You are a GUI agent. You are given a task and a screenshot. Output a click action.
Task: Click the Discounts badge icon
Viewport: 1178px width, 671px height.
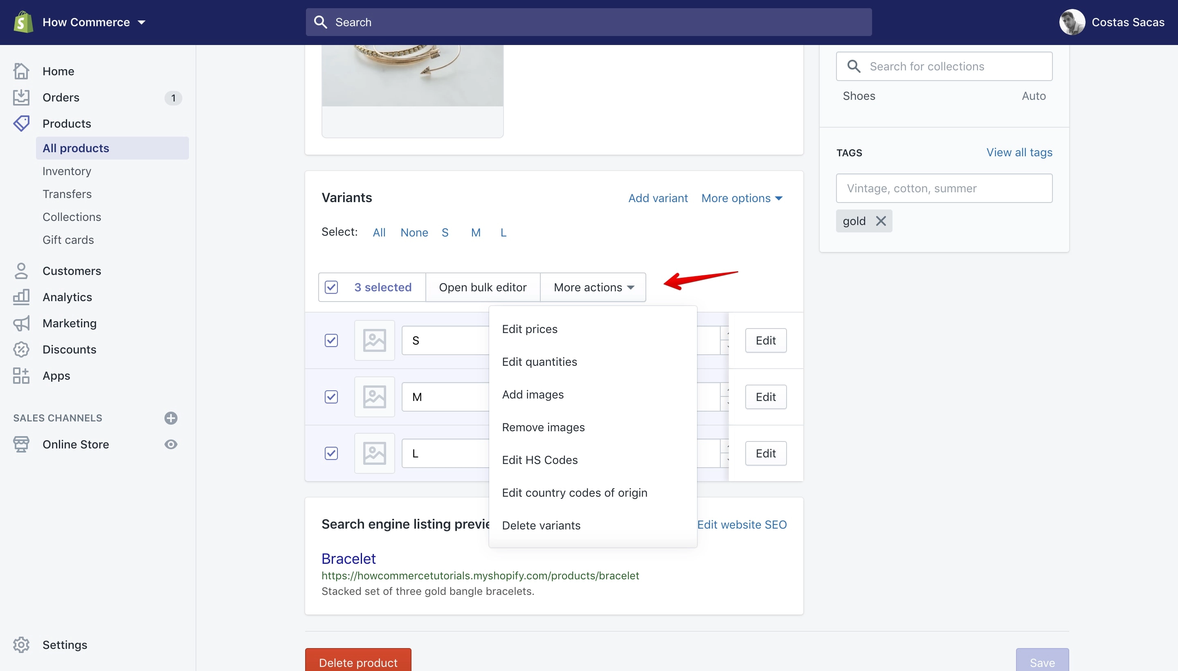pos(21,349)
